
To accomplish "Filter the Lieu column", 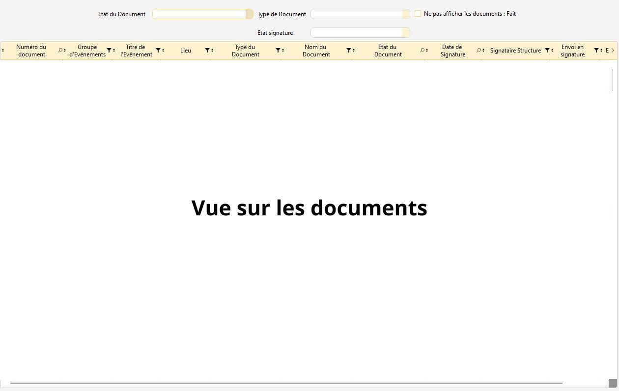I will [x=207, y=51].
